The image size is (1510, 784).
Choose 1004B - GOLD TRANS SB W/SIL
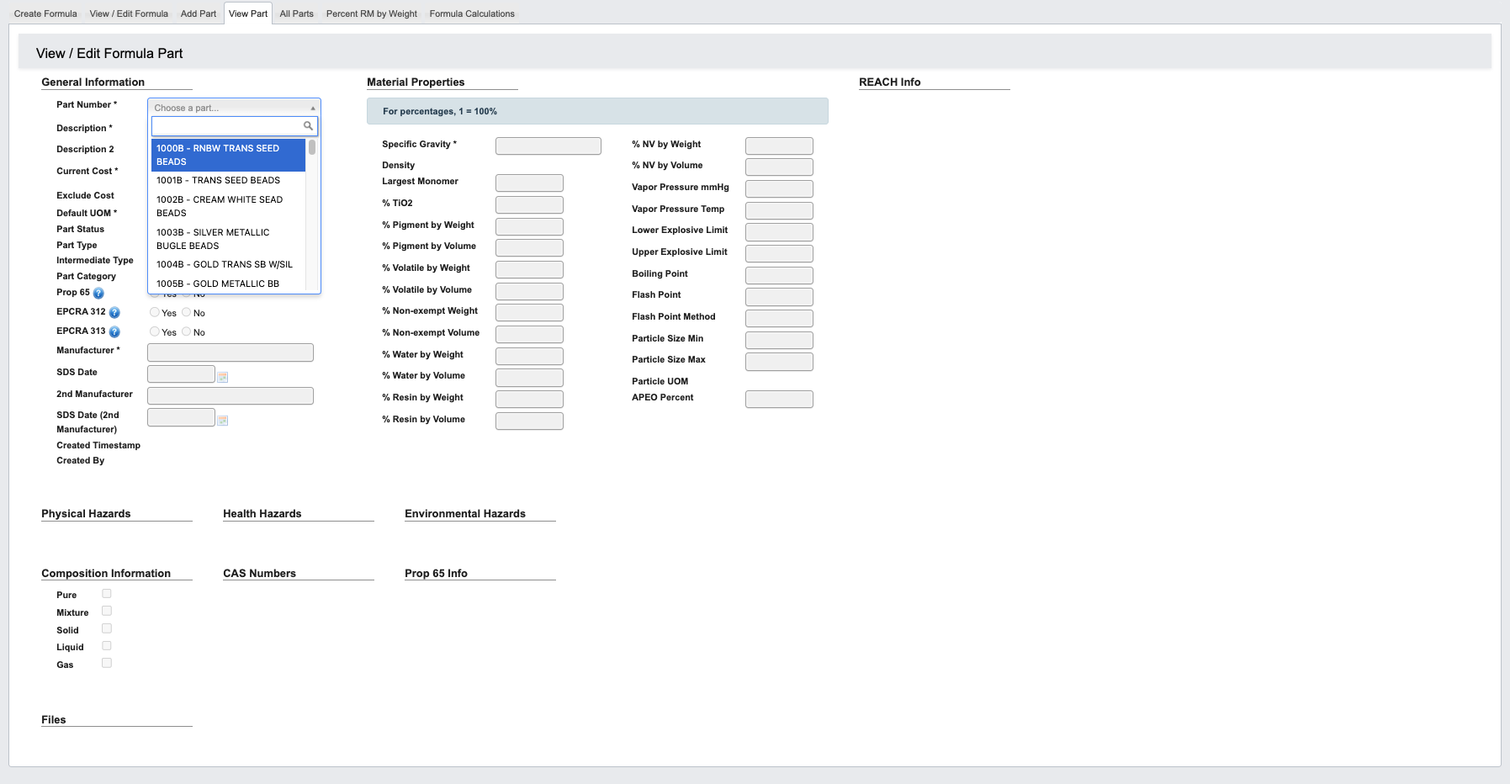tap(228, 264)
